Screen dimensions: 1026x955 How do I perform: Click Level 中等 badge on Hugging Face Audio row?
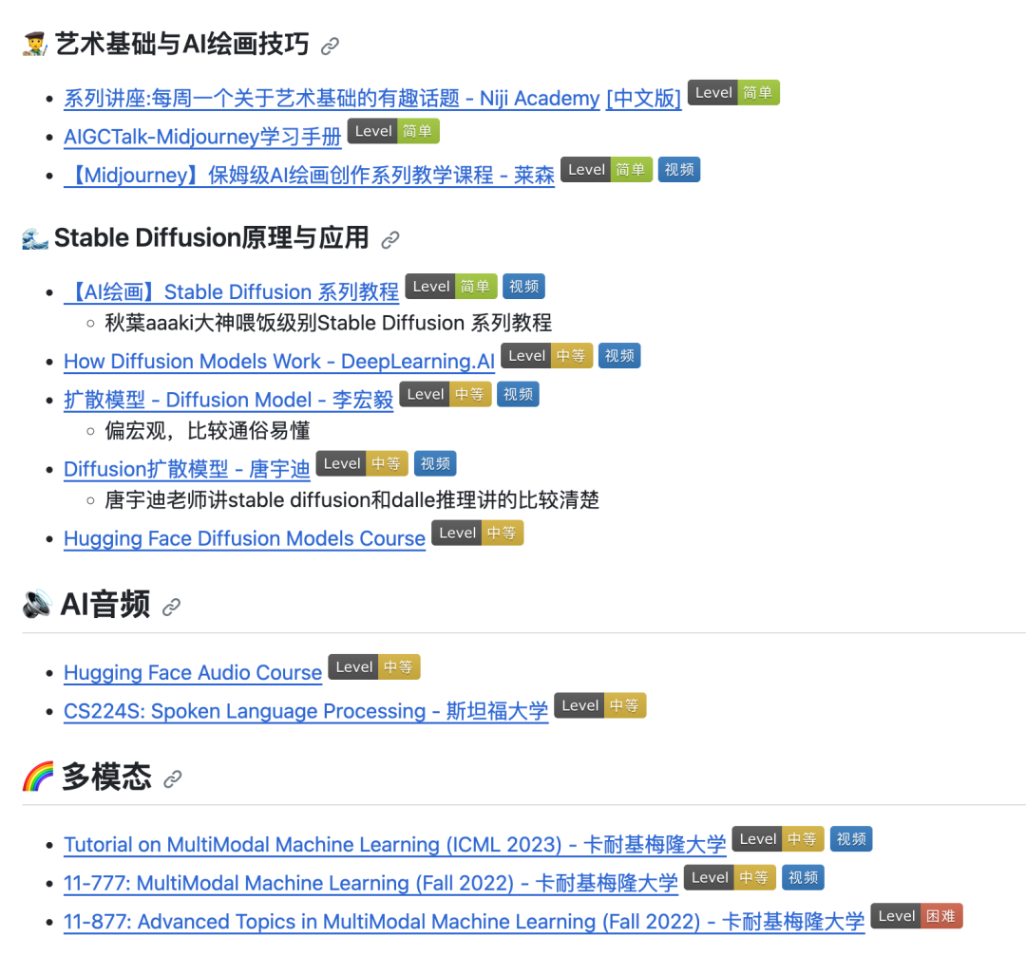click(x=374, y=666)
